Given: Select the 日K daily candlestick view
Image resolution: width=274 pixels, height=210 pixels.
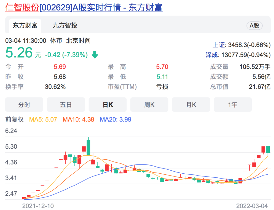Looking at the screenshot, I should [x=108, y=104].
